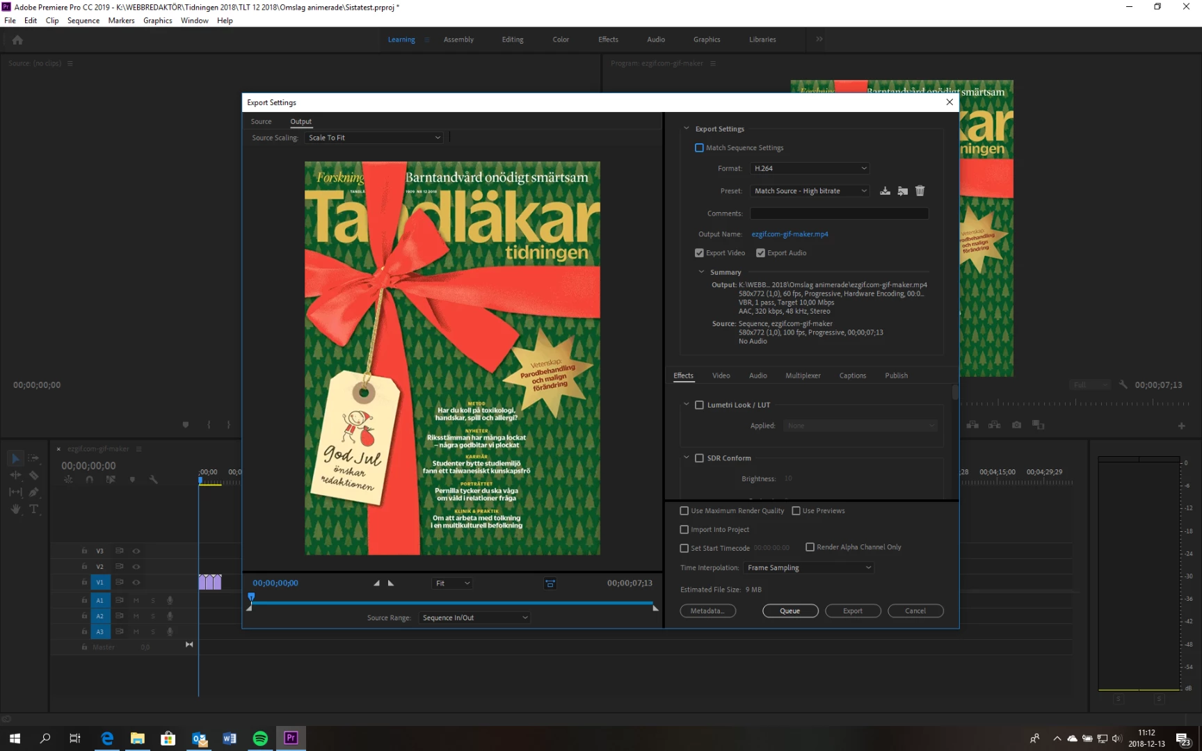Click the Save Preset icon
The height and width of the screenshot is (751, 1202).
tap(885, 191)
